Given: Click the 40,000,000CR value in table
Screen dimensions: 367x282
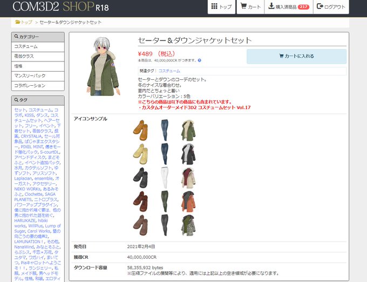Looking at the screenshot, I should (142, 257).
